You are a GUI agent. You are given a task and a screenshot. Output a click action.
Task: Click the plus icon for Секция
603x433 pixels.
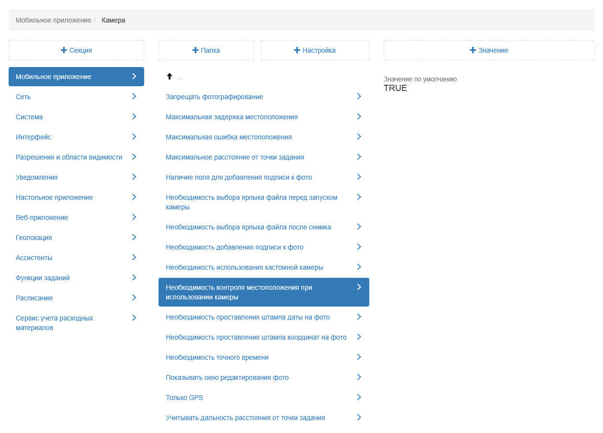(x=64, y=50)
